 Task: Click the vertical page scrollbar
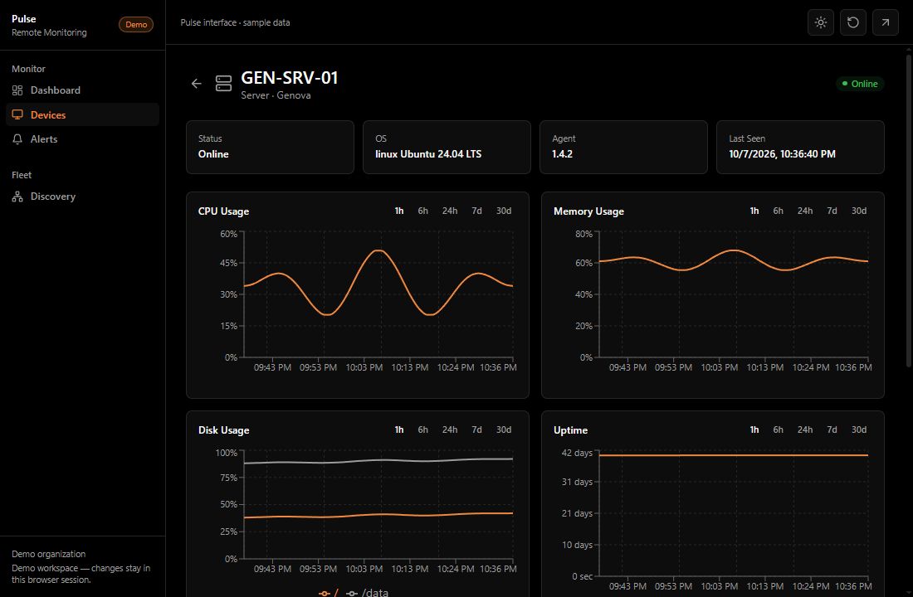[908, 211]
